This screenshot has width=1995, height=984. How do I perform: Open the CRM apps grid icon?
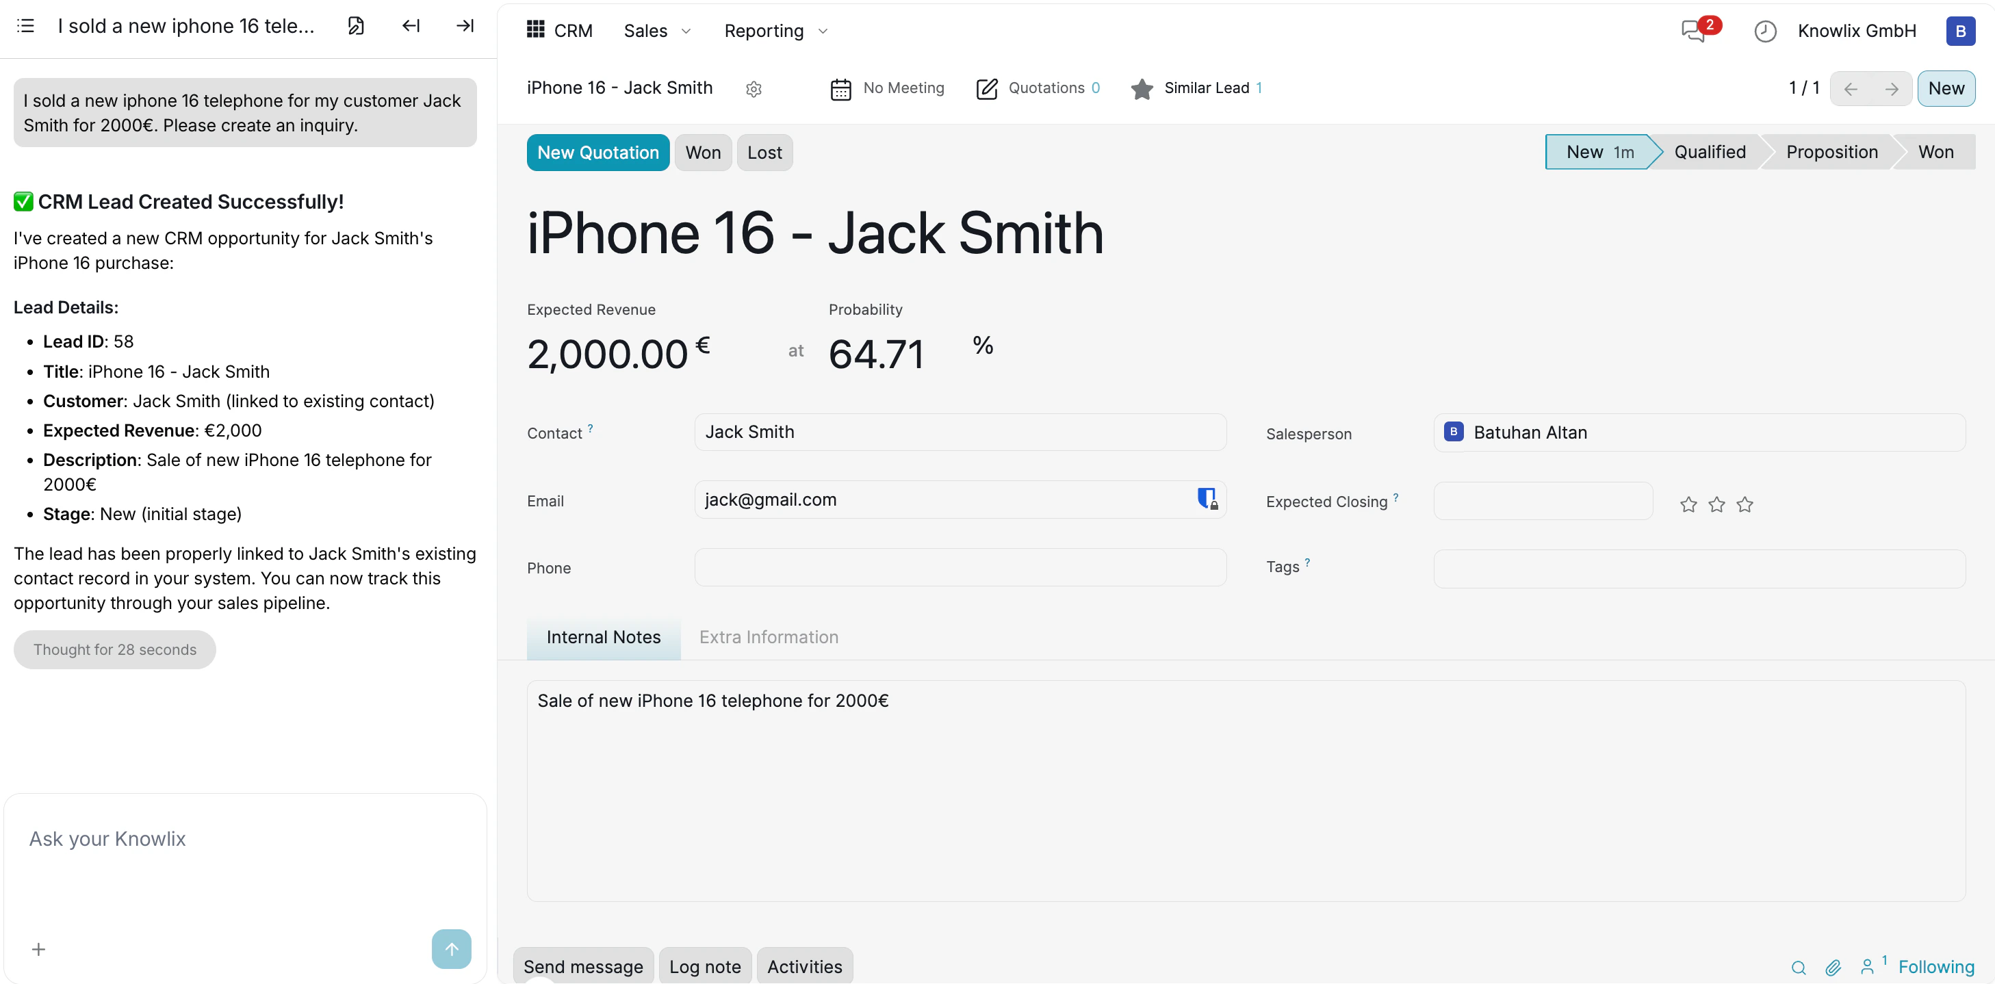tap(535, 29)
